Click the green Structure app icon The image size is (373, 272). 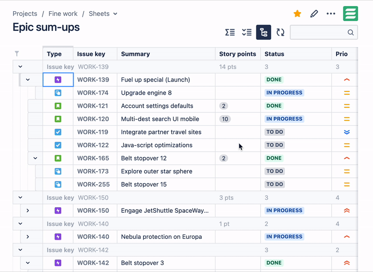351,14
